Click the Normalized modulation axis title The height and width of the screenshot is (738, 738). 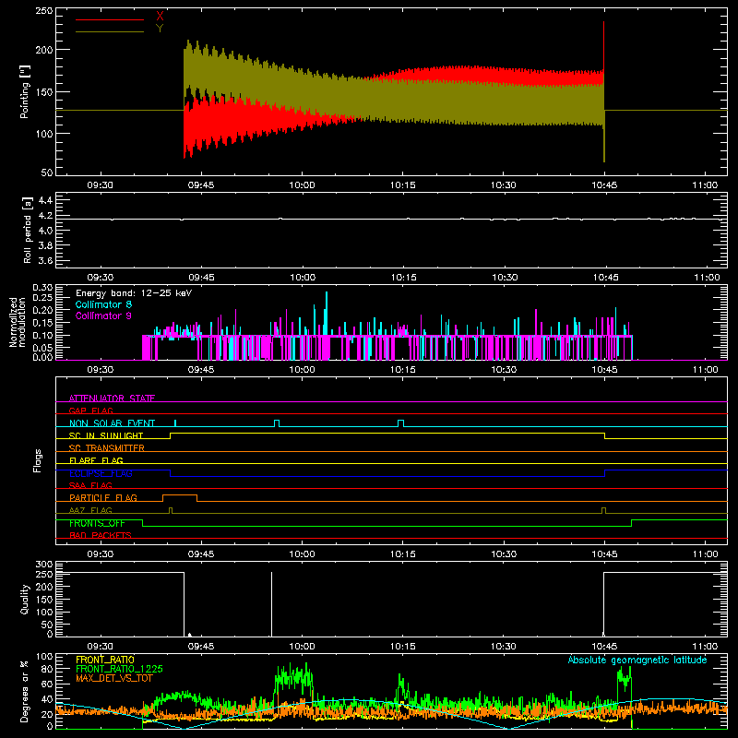[x=18, y=322]
